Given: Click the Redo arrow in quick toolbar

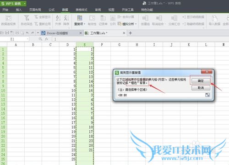Looking at the screenshot, I should (x=33, y=33).
